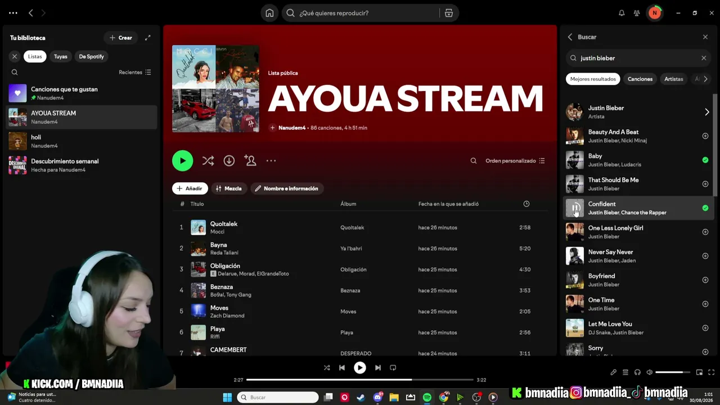The image size is (720, 405).
Task: Mute using the speaker icon
Action: [x=649, y=372]
